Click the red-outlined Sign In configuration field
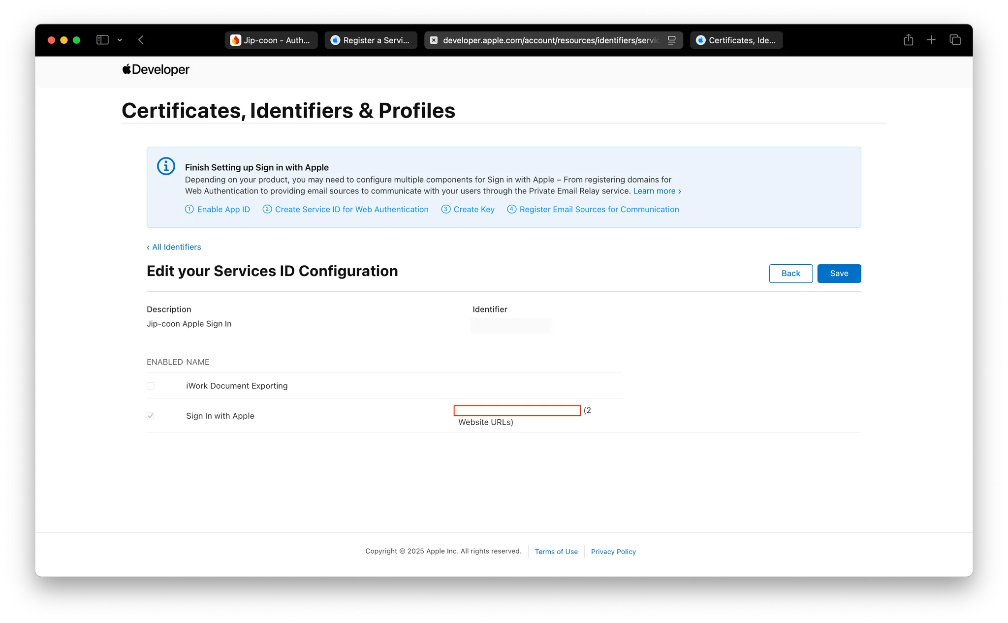The width and height of the screenshot is (1008, 623). (x=517, y=410)
